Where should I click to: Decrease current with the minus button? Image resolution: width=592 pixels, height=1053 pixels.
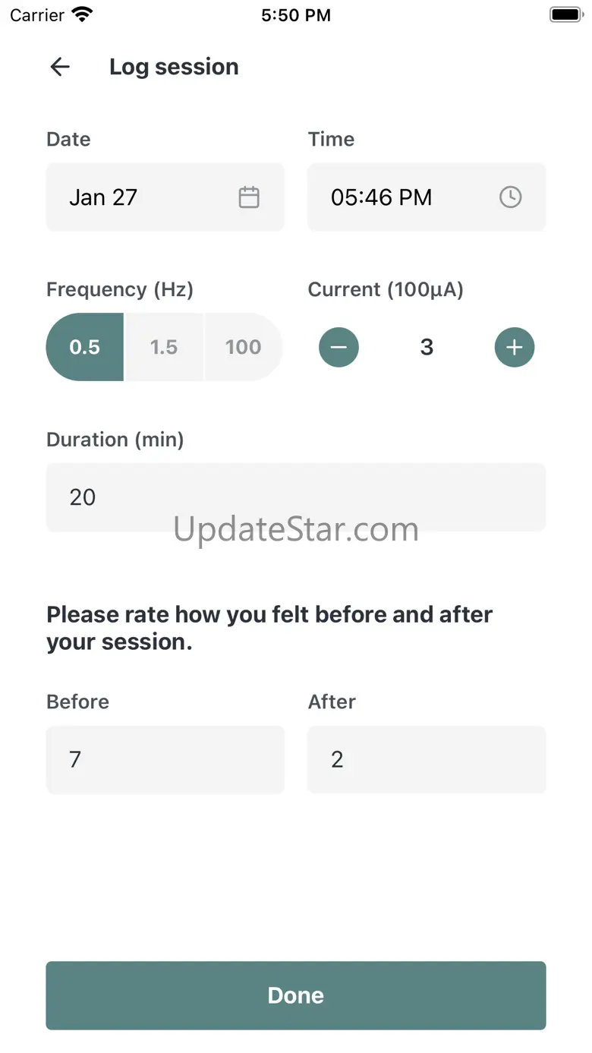point(339,347)
